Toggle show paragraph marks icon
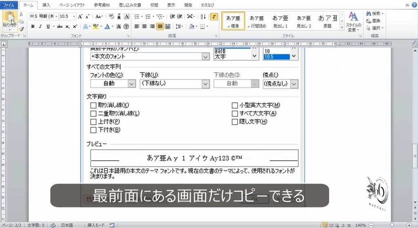Image resolution: width=418 pixels, height=228 pixels. pyautogui.click(x=214, y=16)
